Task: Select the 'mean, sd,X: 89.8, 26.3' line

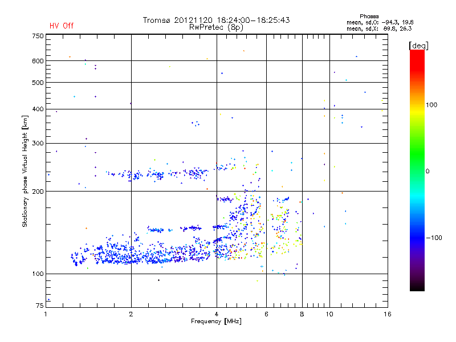Action: pyautogui.click(x=379, y=28)
